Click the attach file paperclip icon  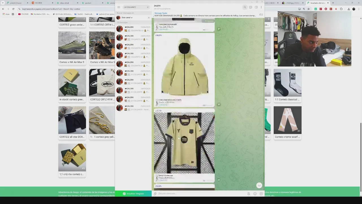pos(155,194)
